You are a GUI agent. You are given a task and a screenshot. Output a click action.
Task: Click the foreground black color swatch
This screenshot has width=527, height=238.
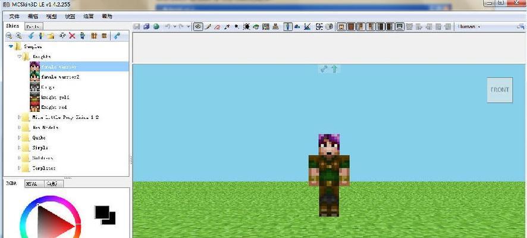[102, 212]
